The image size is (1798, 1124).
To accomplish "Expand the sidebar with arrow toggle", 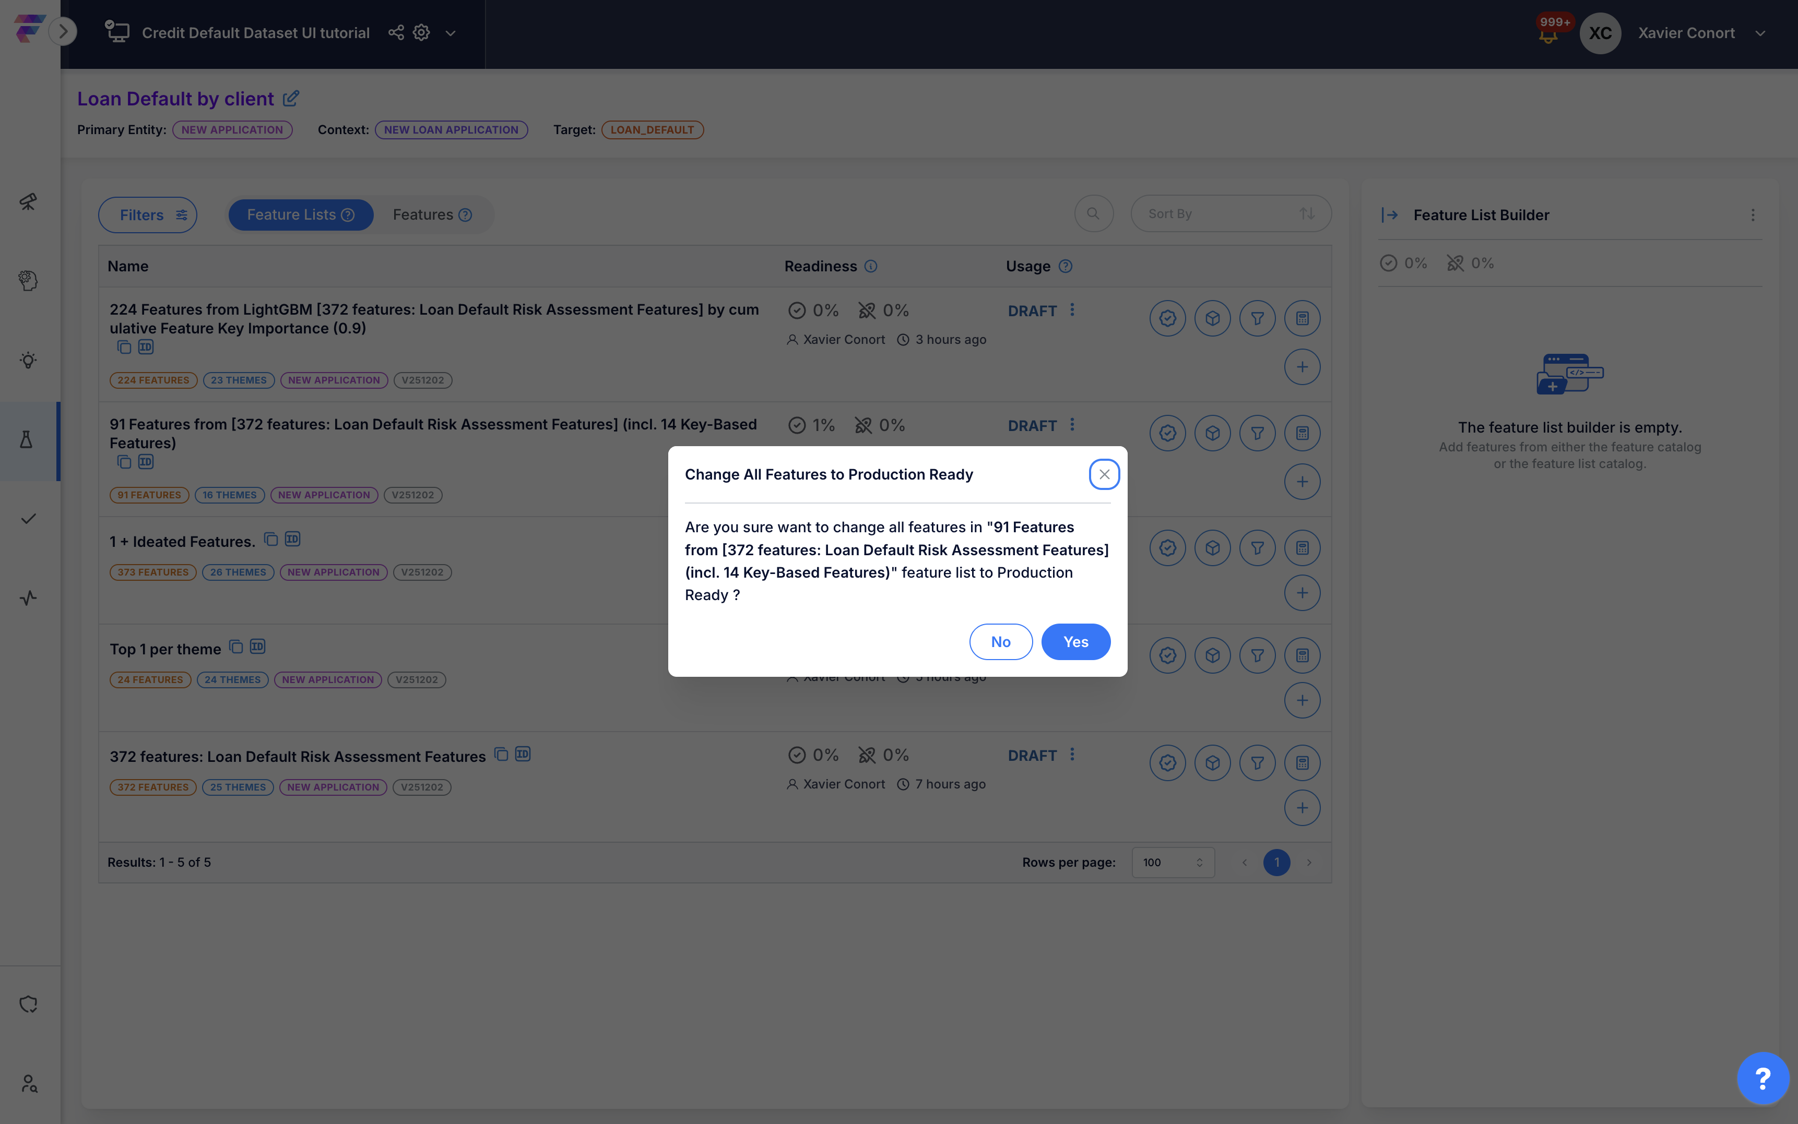I will (x=63, y=31).
